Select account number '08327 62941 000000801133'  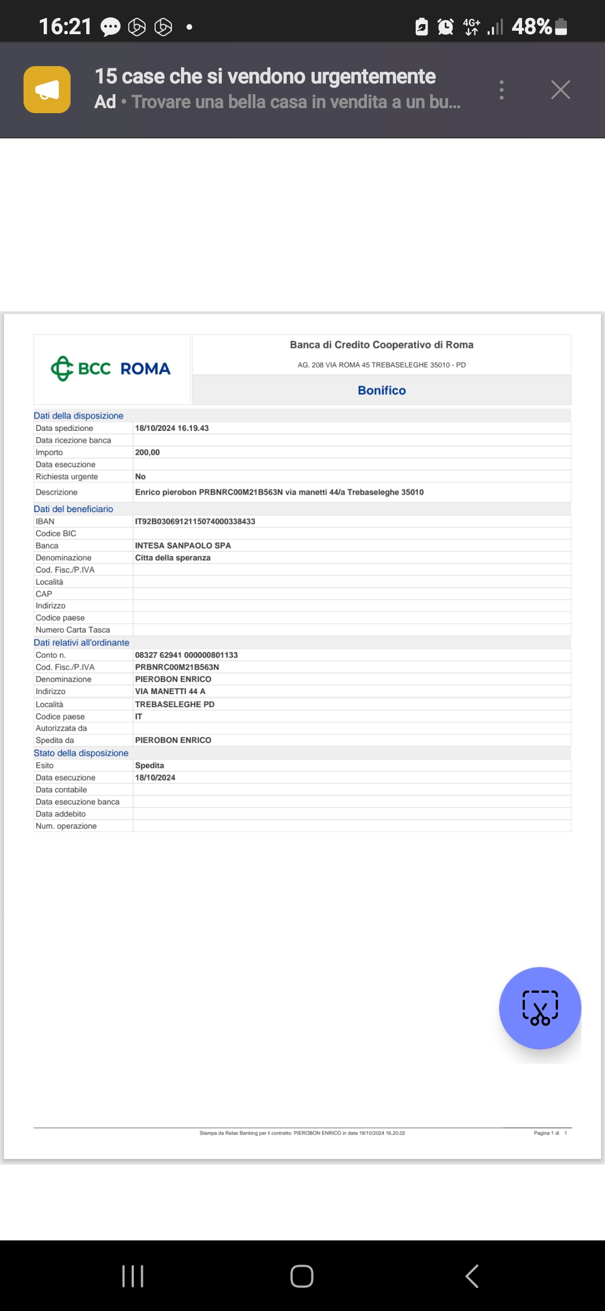[x=186, y=655]
